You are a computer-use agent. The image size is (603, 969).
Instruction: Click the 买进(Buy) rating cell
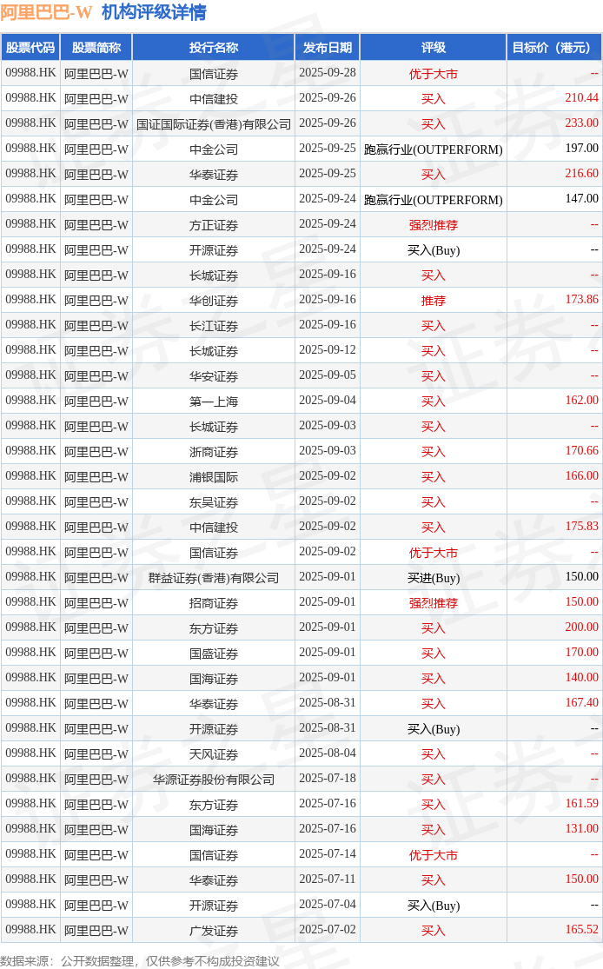tap(433, 578)
